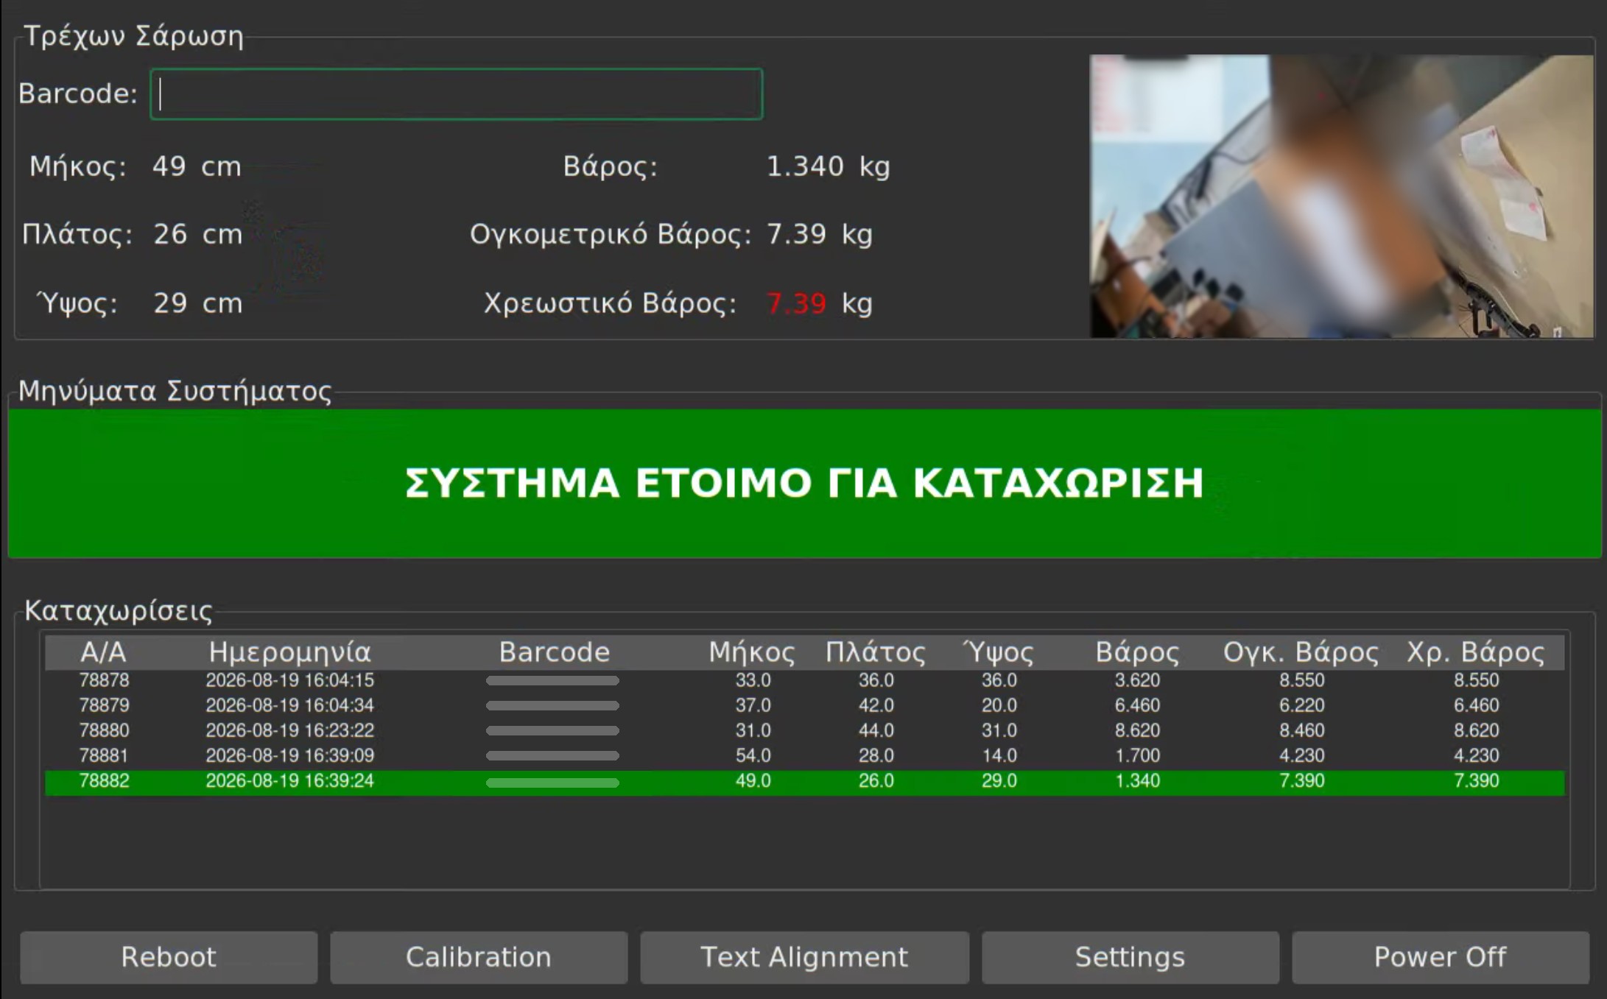Click the Text Alignment button
This screenshot has height=999, width=1607.
tap(804, 957)
